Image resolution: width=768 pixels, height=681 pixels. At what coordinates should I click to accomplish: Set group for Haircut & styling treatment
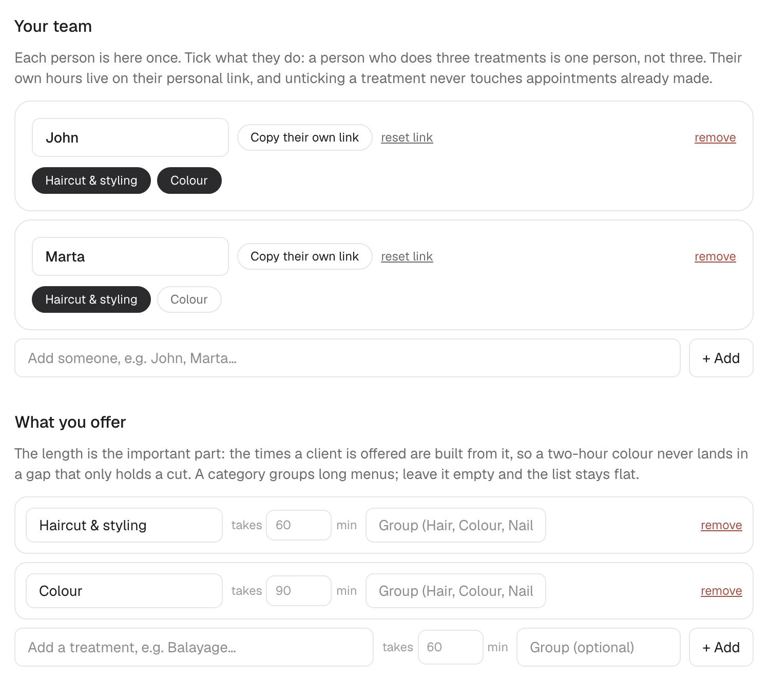(x=456, y=525)
